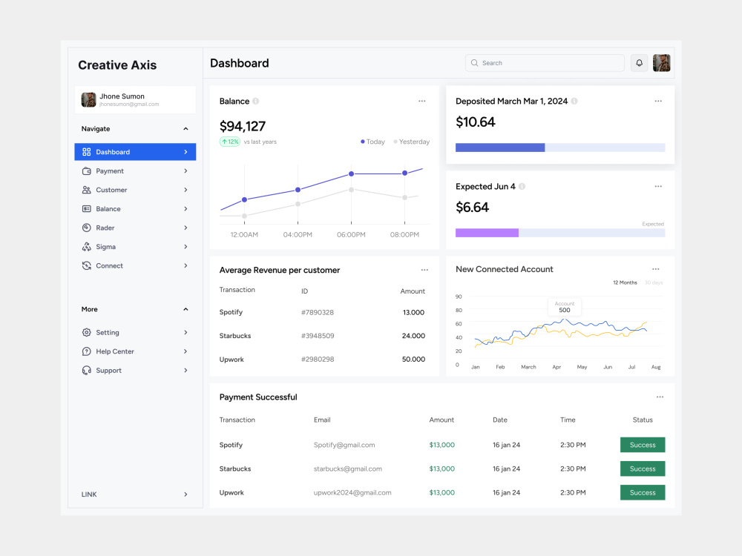Viewport: 742px width, 556px height.
Task: Click the Setting gear icon
Action: pyautogui.click(x=87, y=332)
